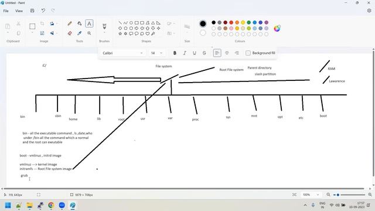Click canvas text 'Lawarence'

(x=337, y=81)
